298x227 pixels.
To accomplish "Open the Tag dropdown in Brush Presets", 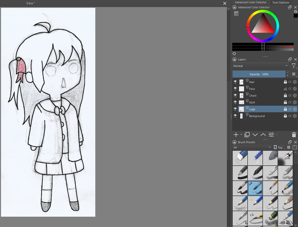I will pos(279,147).
